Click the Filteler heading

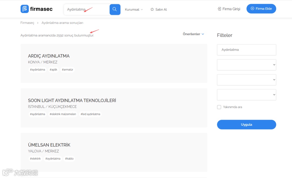pyautogui.click(x=225, y=35)
